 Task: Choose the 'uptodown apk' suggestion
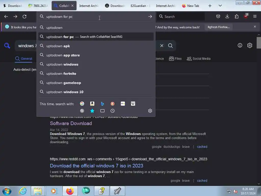point(96,46)
